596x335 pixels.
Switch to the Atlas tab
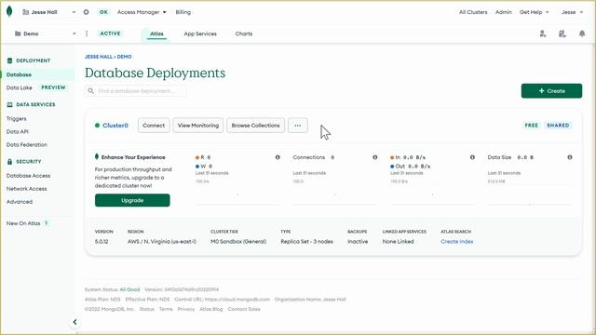(156, 33)
